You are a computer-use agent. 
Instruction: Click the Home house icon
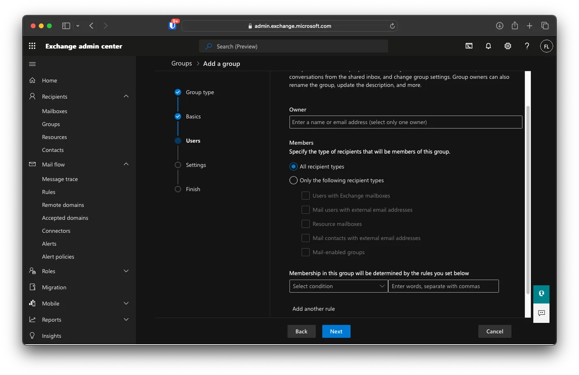[32, 80]
